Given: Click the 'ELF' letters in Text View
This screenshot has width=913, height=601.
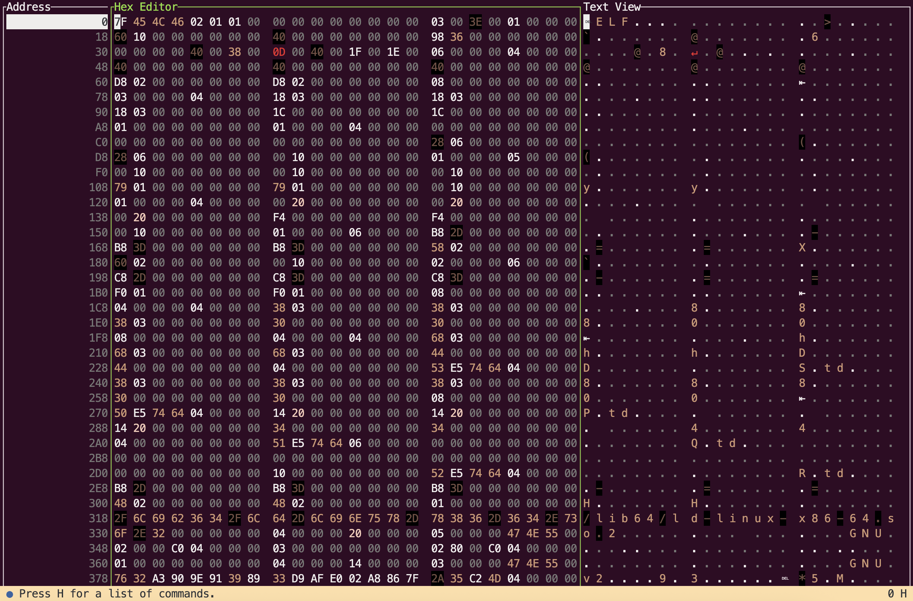Looking at the screenshot, I should [x=612, y=22].
